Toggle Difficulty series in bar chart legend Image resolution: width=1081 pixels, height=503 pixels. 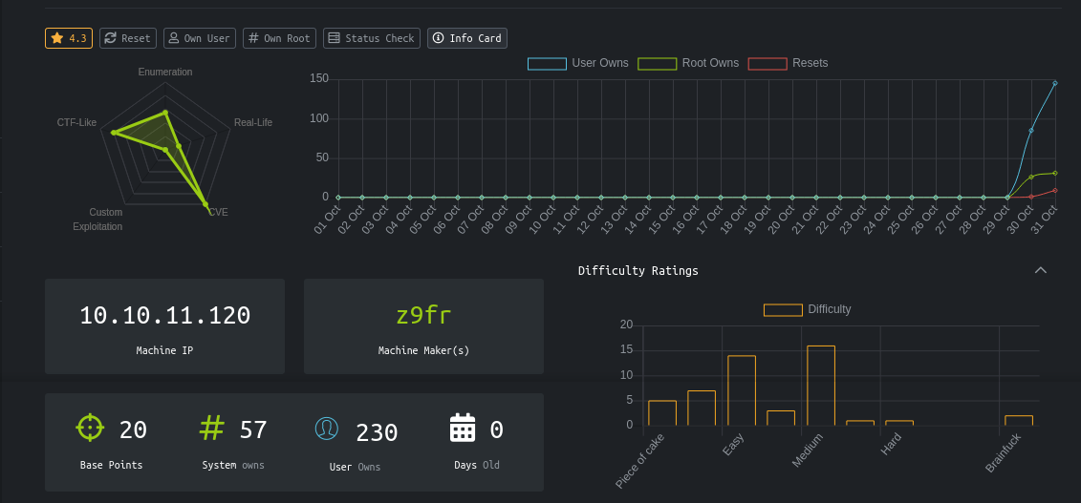(x=807, y=309)
